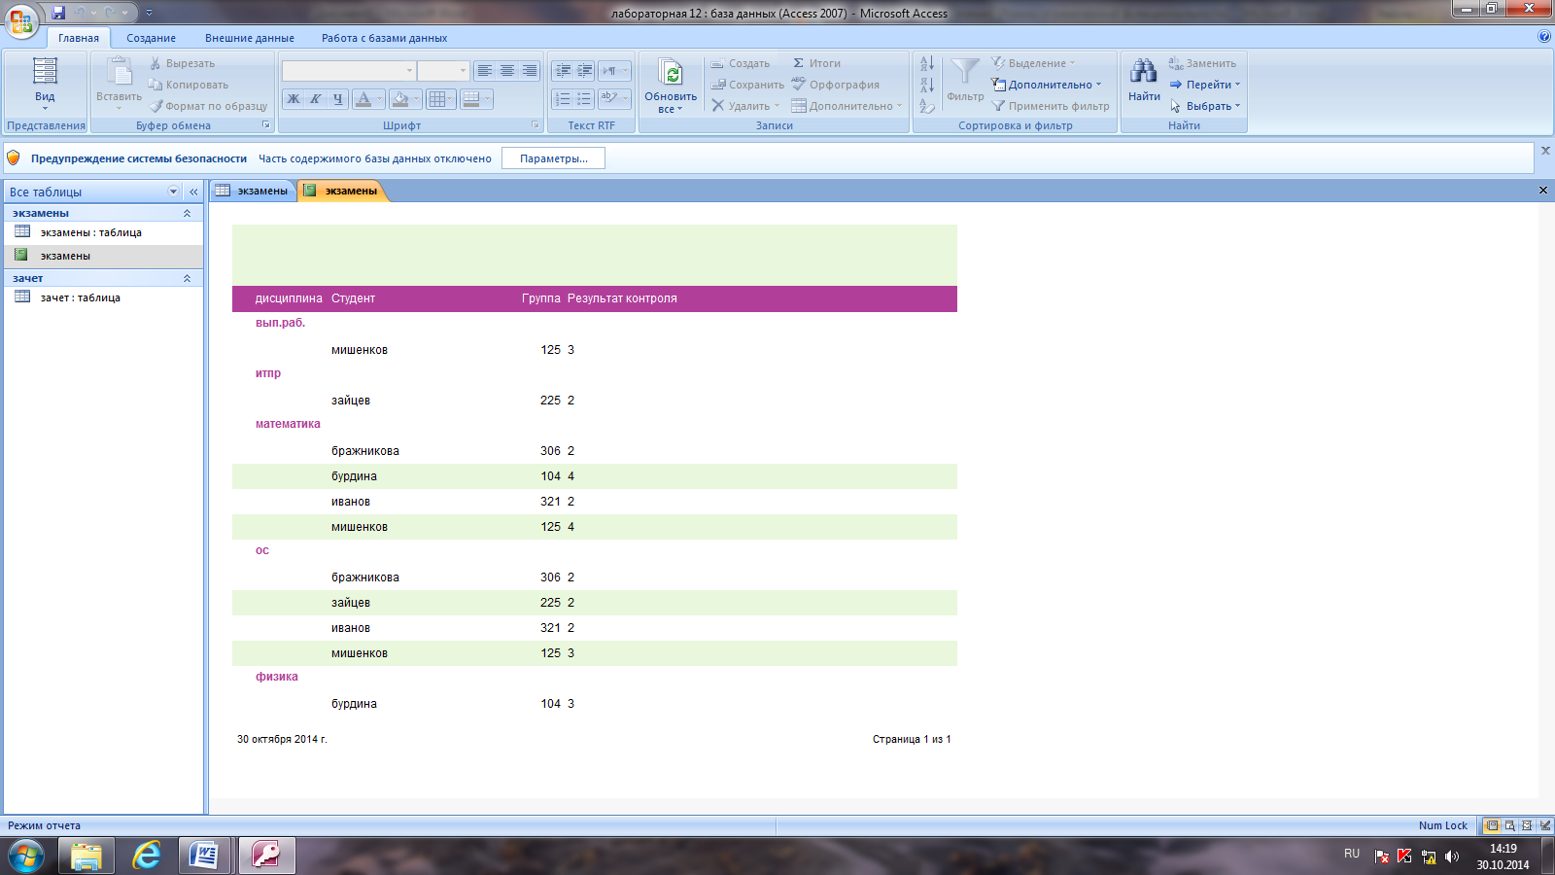The image size is (1555, 875).
Task: Switch to Внешние данные ribbon tab
Action: pyautogui.click(x=250, y=38)
